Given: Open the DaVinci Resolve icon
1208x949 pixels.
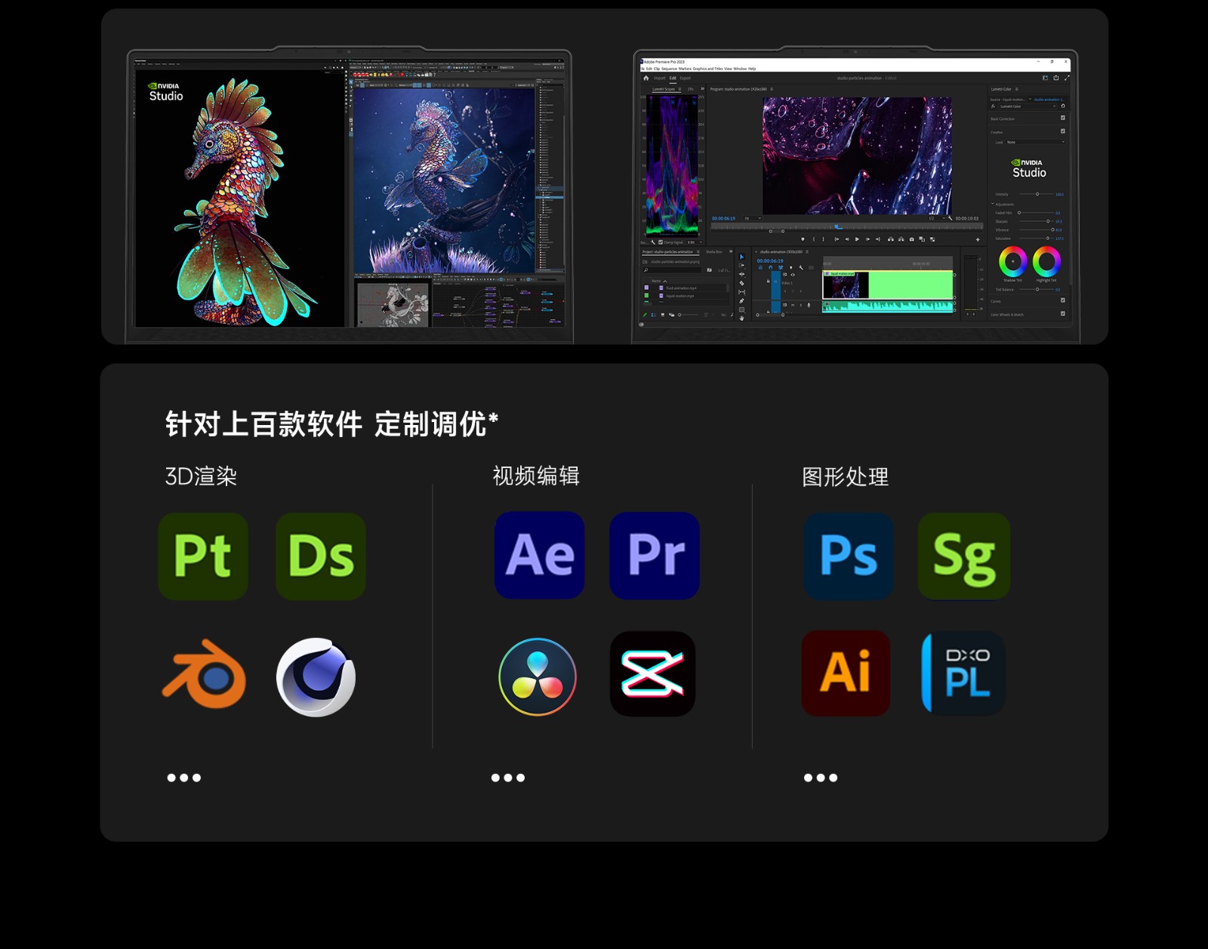Looking at the screenshot, I should click(538, 676).
